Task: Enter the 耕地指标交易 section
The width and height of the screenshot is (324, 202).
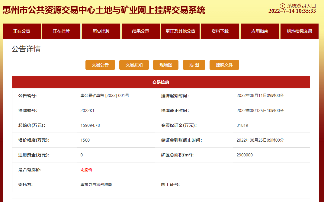Action: point(299,31)
